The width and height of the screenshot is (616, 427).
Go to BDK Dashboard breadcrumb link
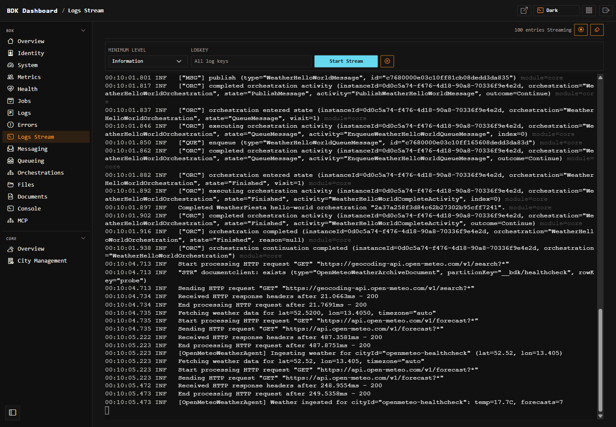point(32,10)
